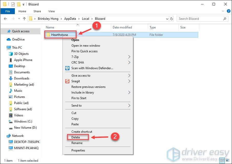The height and width of the screenshot is (164, 232).
Task: Select Brinksley Hong in the breadcrumb
Action: pyautogui.click(x=48, y=19)
